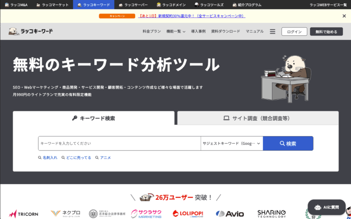Open the ラッコドメイン service tab
The width and height of the screenshot is (351, 219).
pyautogui.click(x=171, y=5)
